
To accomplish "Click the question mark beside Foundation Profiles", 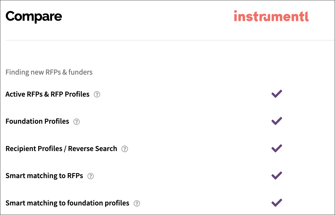I will [x=77, y=122].
